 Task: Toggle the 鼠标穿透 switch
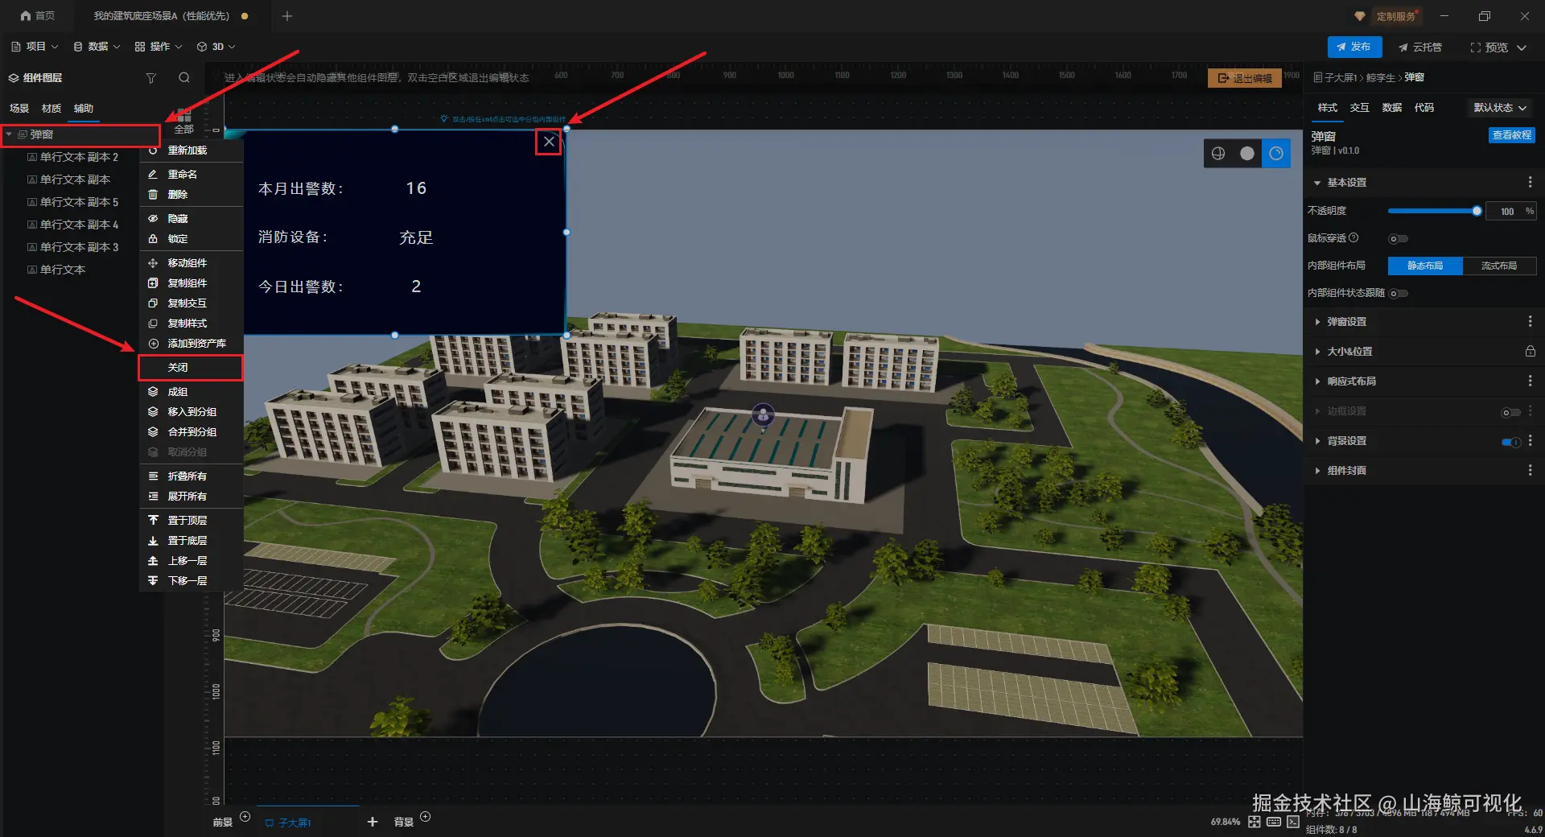pos(1399,239)
